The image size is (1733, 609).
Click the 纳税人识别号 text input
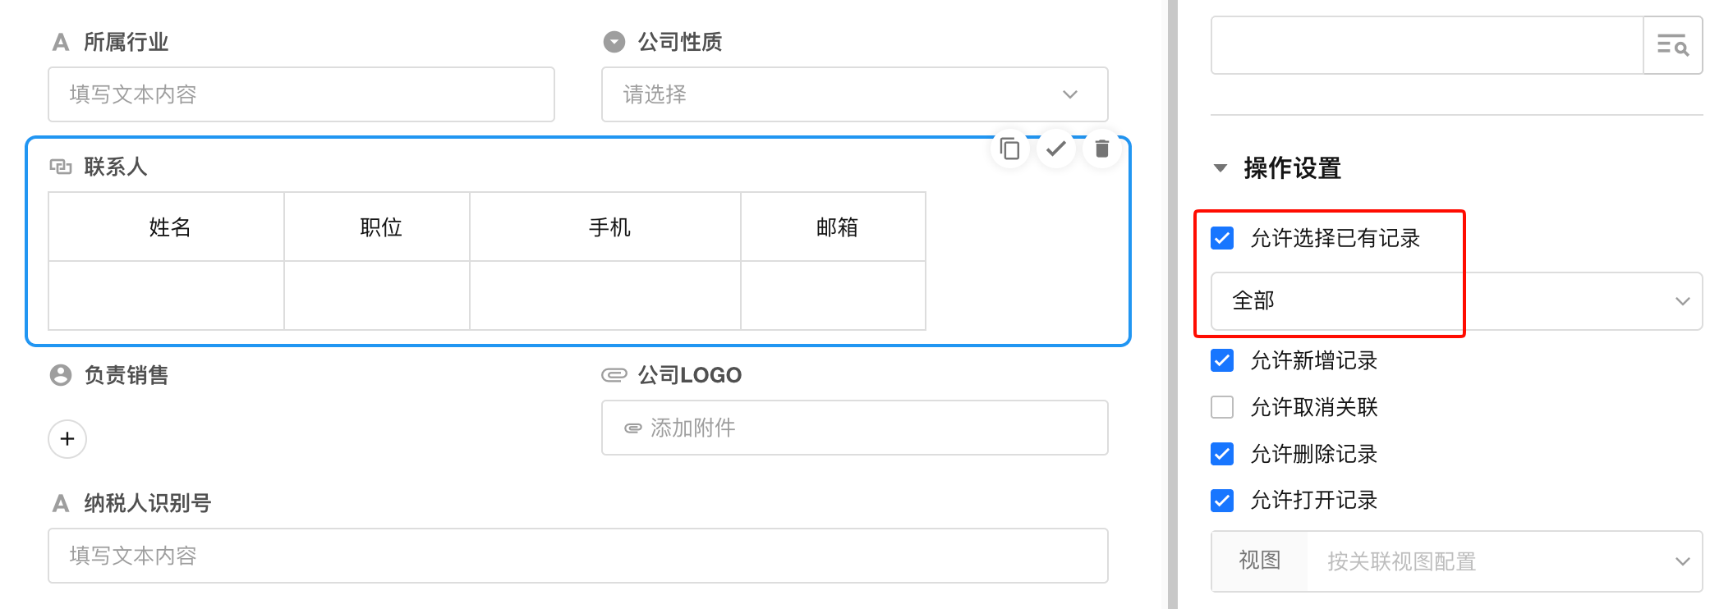coord(577,556)
